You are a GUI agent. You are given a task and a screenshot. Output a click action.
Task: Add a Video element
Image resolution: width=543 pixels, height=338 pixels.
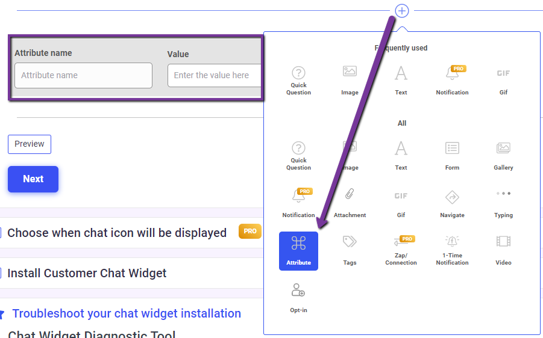click(503, 251)
